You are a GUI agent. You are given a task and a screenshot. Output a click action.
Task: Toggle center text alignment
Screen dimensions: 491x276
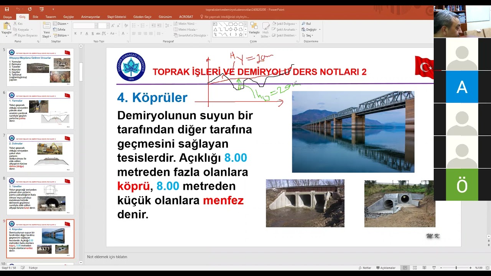140,34
